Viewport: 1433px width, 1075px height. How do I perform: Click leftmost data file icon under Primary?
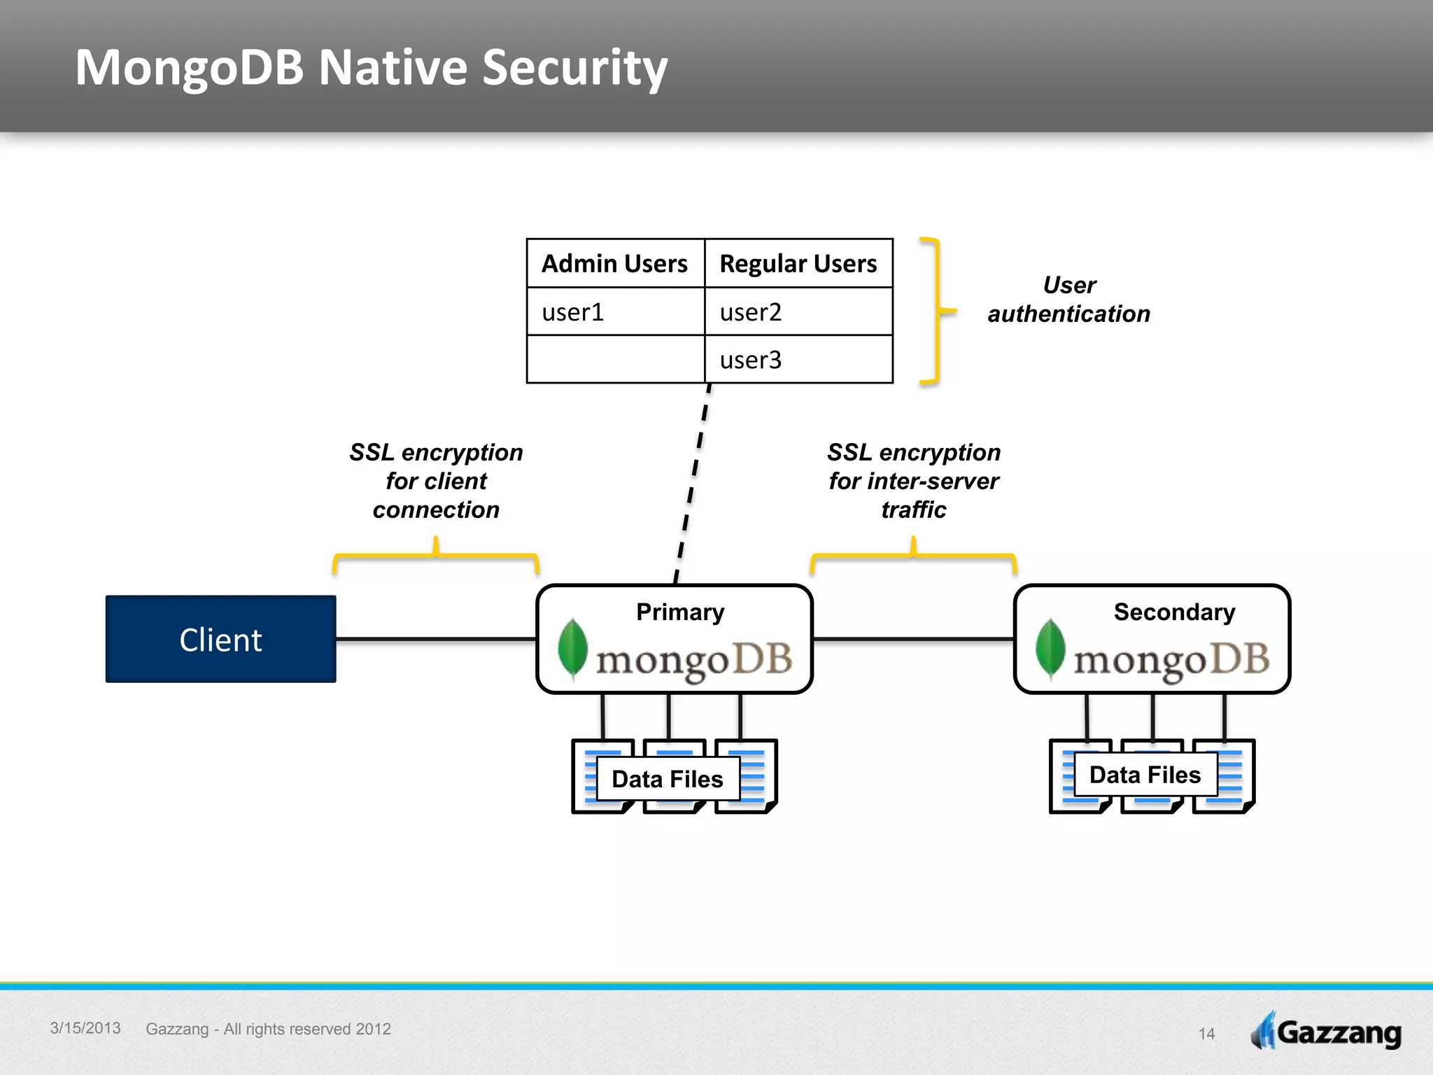click(603, 776)
